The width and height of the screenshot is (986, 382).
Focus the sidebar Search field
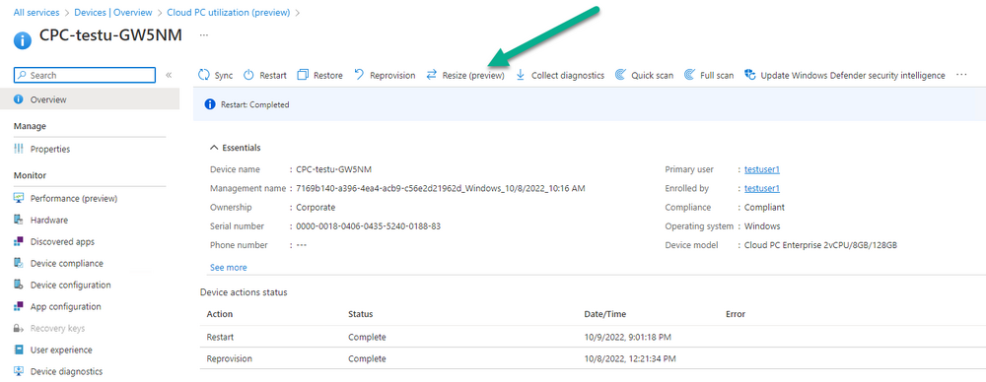click(x=84, y=76)
